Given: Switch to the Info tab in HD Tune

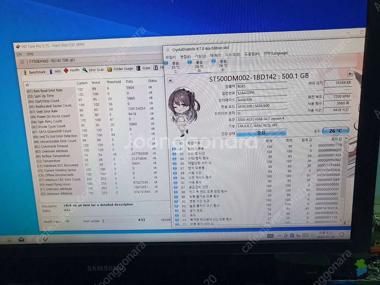Looking at the screenshot, I should pyautogui.click(x=55, y=71).
